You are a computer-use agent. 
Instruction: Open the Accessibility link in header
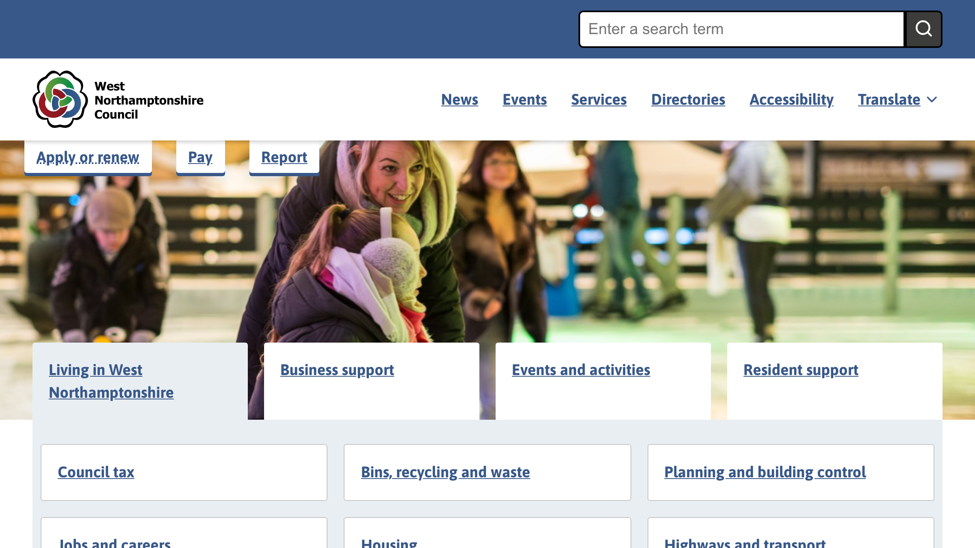(791, 99)
